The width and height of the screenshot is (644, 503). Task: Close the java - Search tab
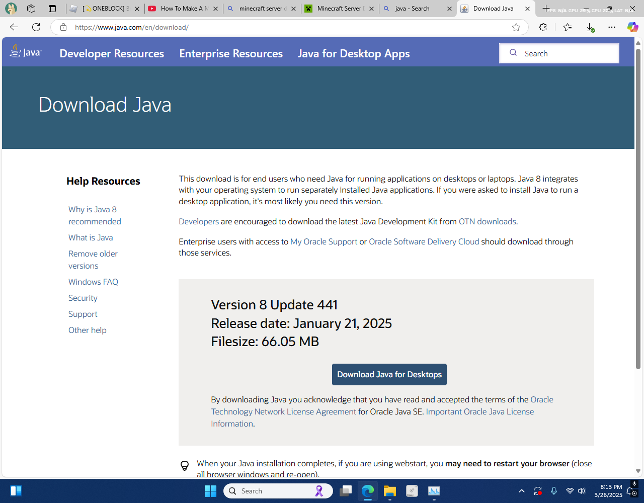[x=449, y=9]
